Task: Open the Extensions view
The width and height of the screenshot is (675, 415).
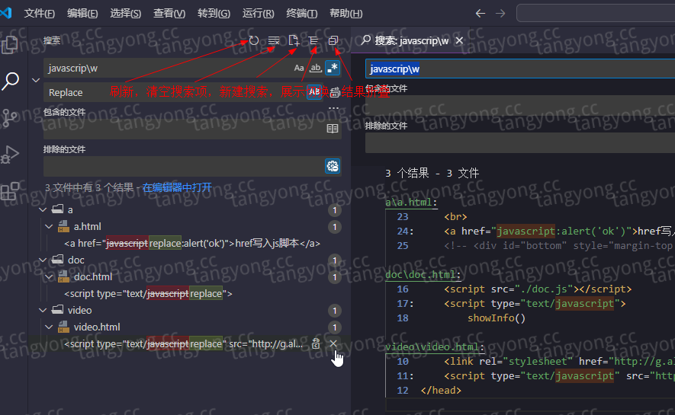Action: [11, 191]
